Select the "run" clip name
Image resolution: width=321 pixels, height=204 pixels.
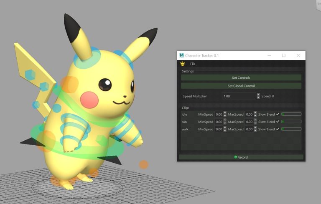click(x=184, y=122)
